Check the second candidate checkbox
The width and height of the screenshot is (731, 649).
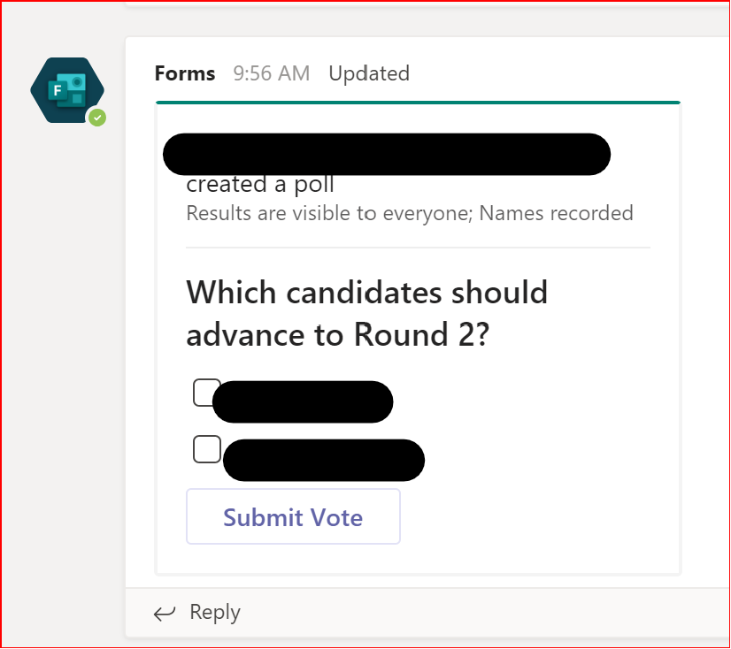coord(206,449)
